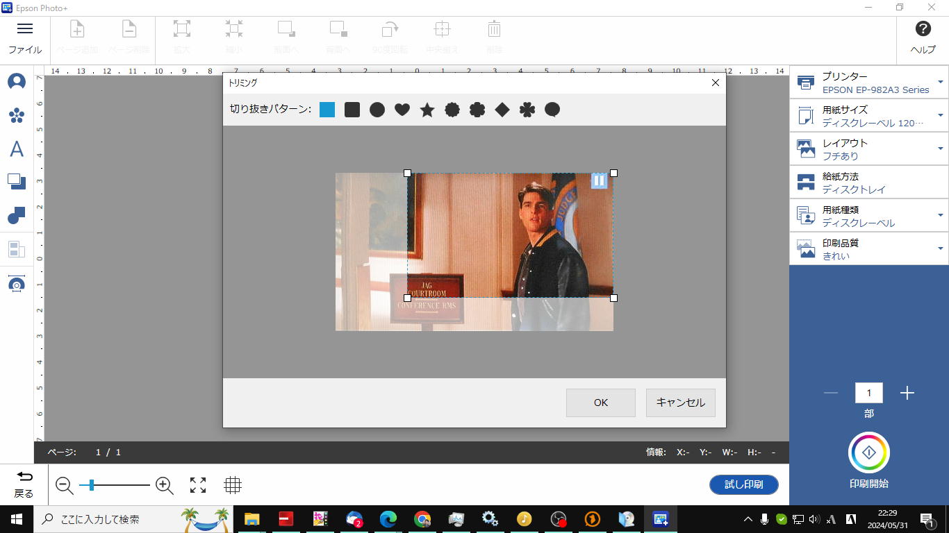This screenshot has height=533, width=949.
Task: Pick the diamond crop pattern
Action: 502,110
